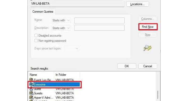
Task: Click the Find Now button
Action: tap(148, 27)
